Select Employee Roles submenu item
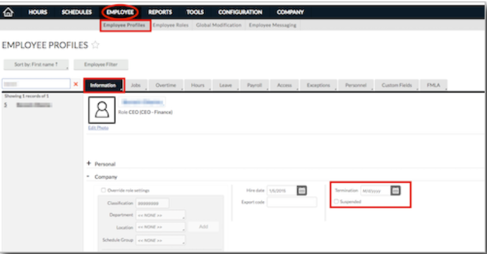The width and height of the screenshot is (487, 254). pyautogui.click(x=171, y=25)
